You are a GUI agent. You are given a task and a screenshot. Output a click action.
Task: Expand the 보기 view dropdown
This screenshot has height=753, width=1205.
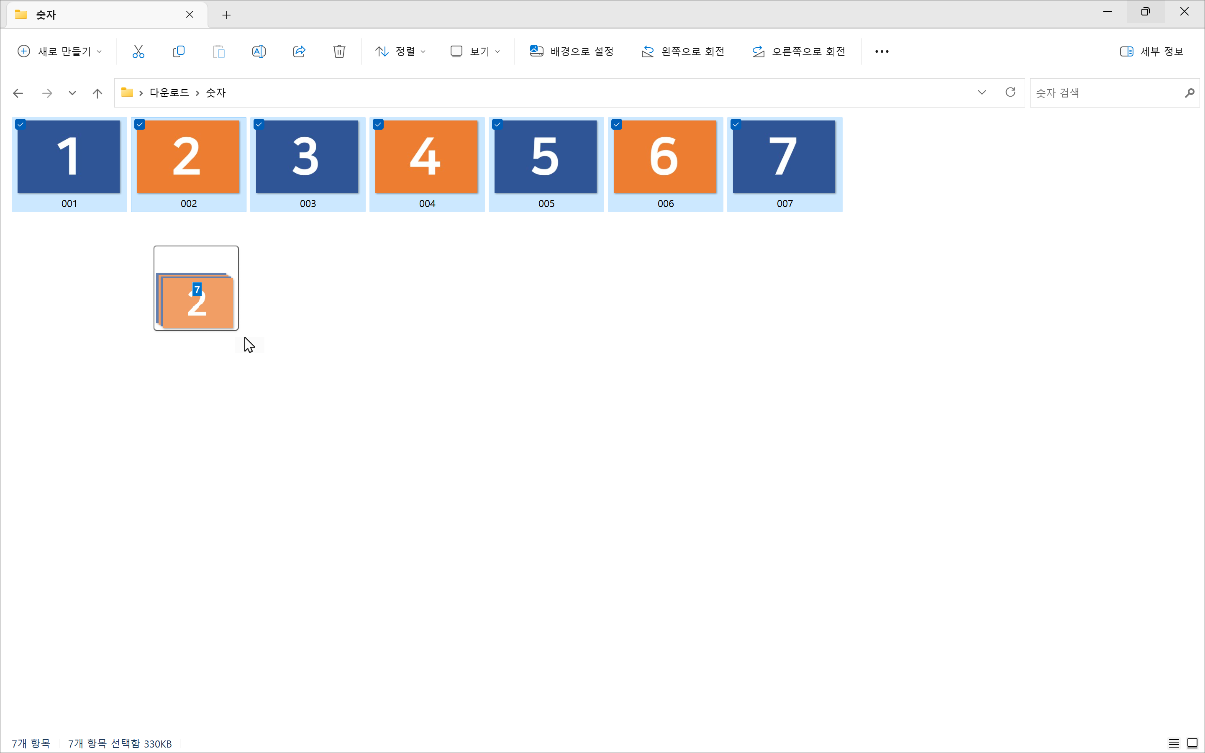pyautogui.click(x=475, y=51)
